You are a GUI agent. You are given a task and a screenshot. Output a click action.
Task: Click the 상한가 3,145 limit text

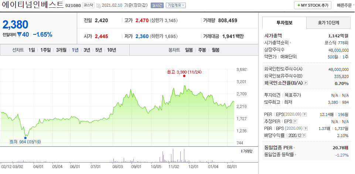164,21
